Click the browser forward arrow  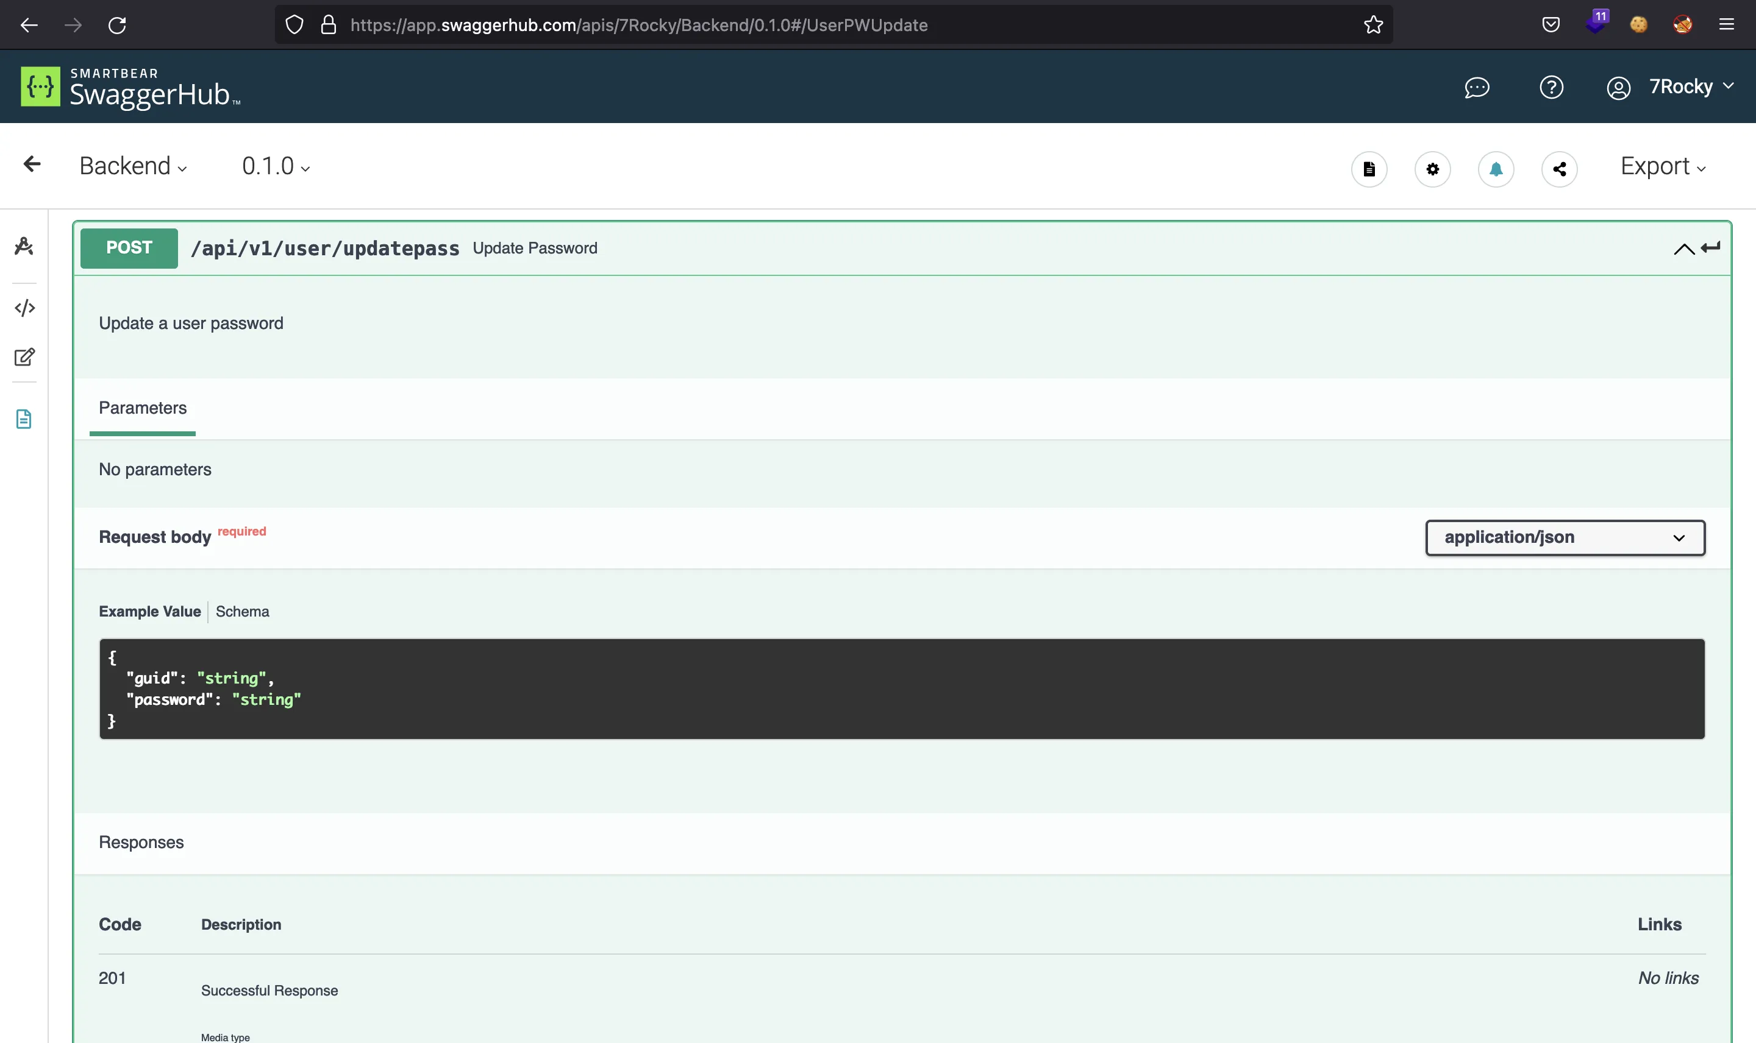tap(73, 26)
